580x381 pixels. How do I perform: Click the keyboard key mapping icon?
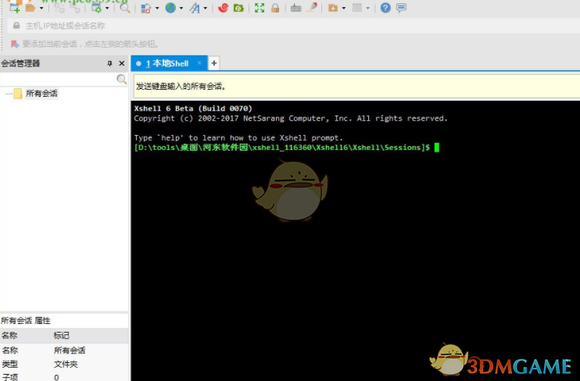pos(295,8)
